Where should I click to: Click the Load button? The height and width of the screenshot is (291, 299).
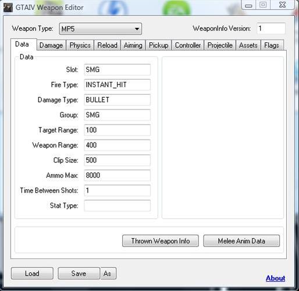click(32, 273)
